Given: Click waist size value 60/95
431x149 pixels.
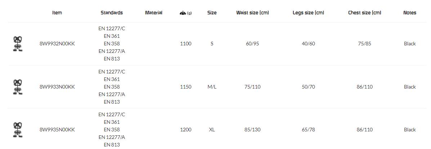Looking at the screenshot, I should point(252,44).
